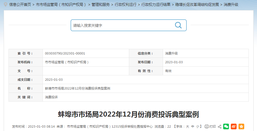Click the share icon
The image size is (257, 131).
click(x=219, y=126)
